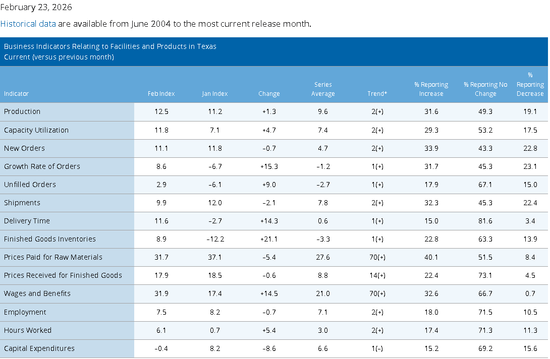Click the Series Average column header
The height and width of the screenshot is (359, 550).
pos(323,89)
